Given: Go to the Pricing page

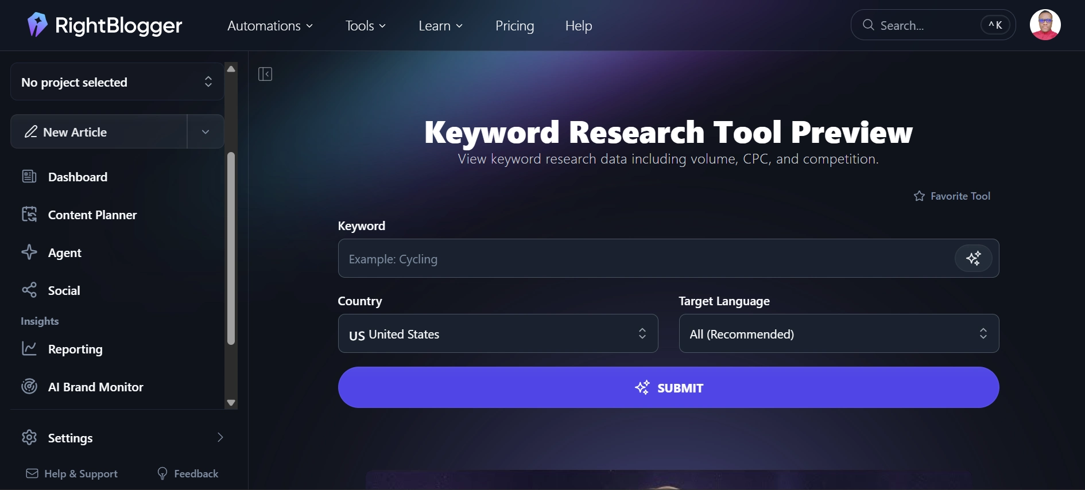Looking at the screenshot, I should pos(514,26).
